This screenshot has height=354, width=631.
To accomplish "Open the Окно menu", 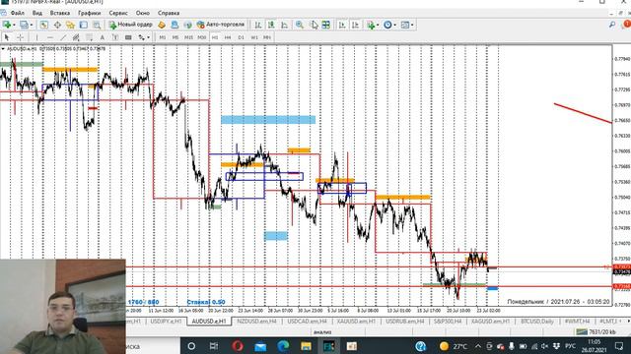I will click(142, 13).
